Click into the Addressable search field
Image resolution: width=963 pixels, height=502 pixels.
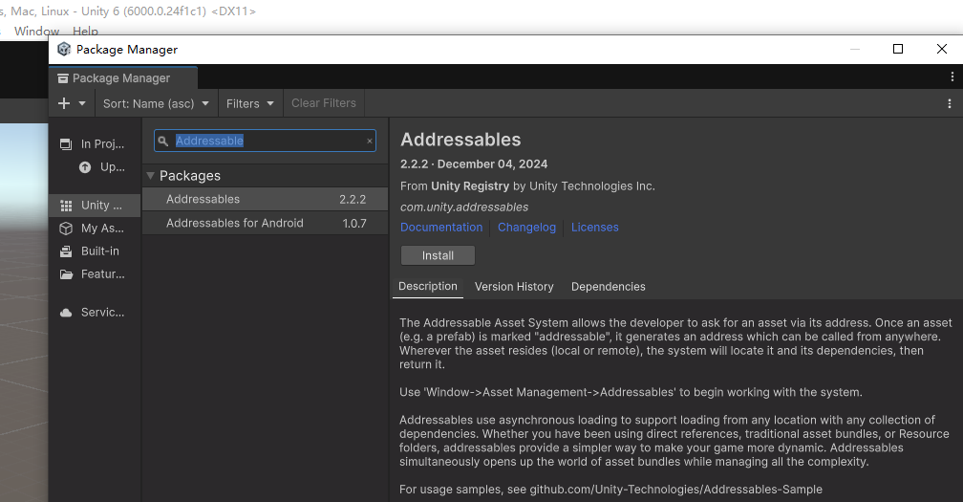tap(265, 141)
